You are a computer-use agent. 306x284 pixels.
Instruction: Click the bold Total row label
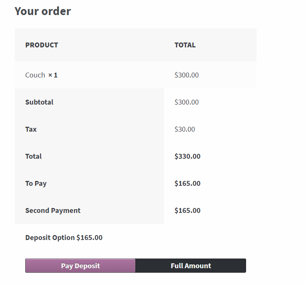[x=34, y=156]
